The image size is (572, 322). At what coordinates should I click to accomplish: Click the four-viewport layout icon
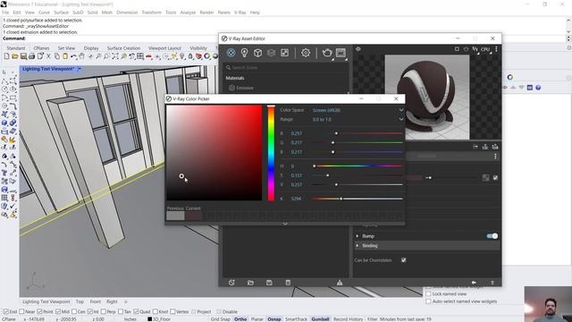coord(140,56)
